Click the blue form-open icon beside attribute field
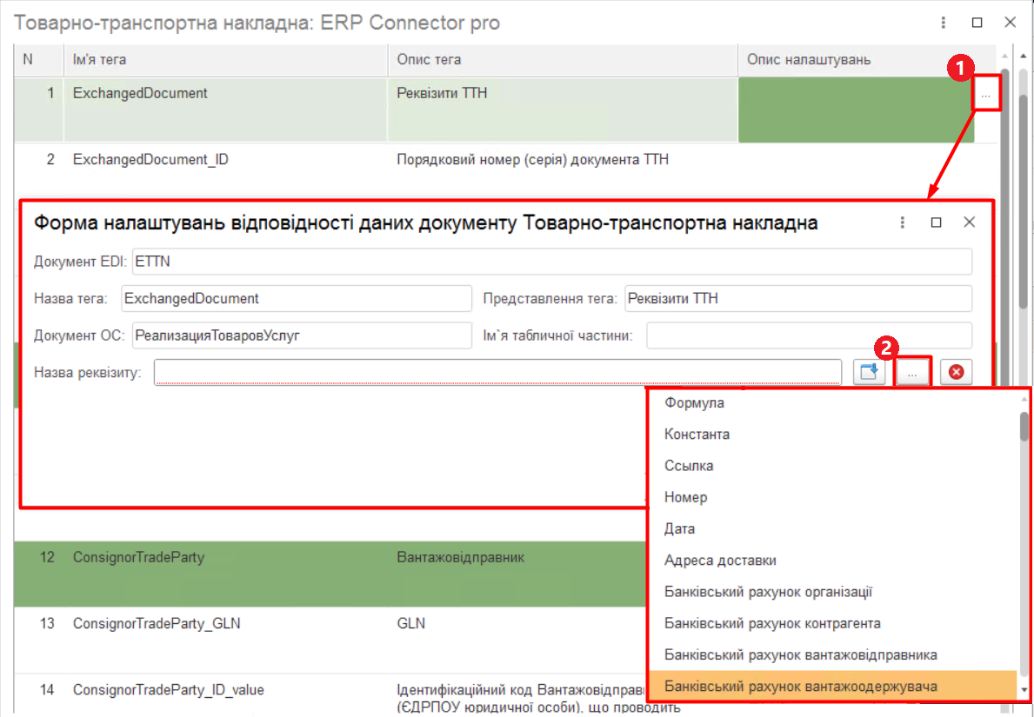Screen dimensions: 1034x717 click(869, 373)
